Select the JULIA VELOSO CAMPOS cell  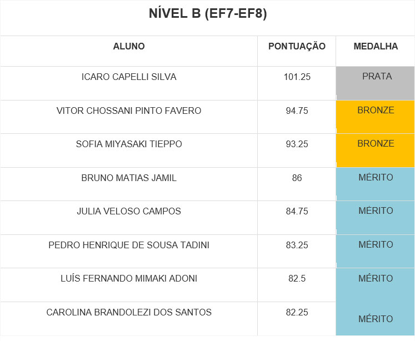click(129, 212)
